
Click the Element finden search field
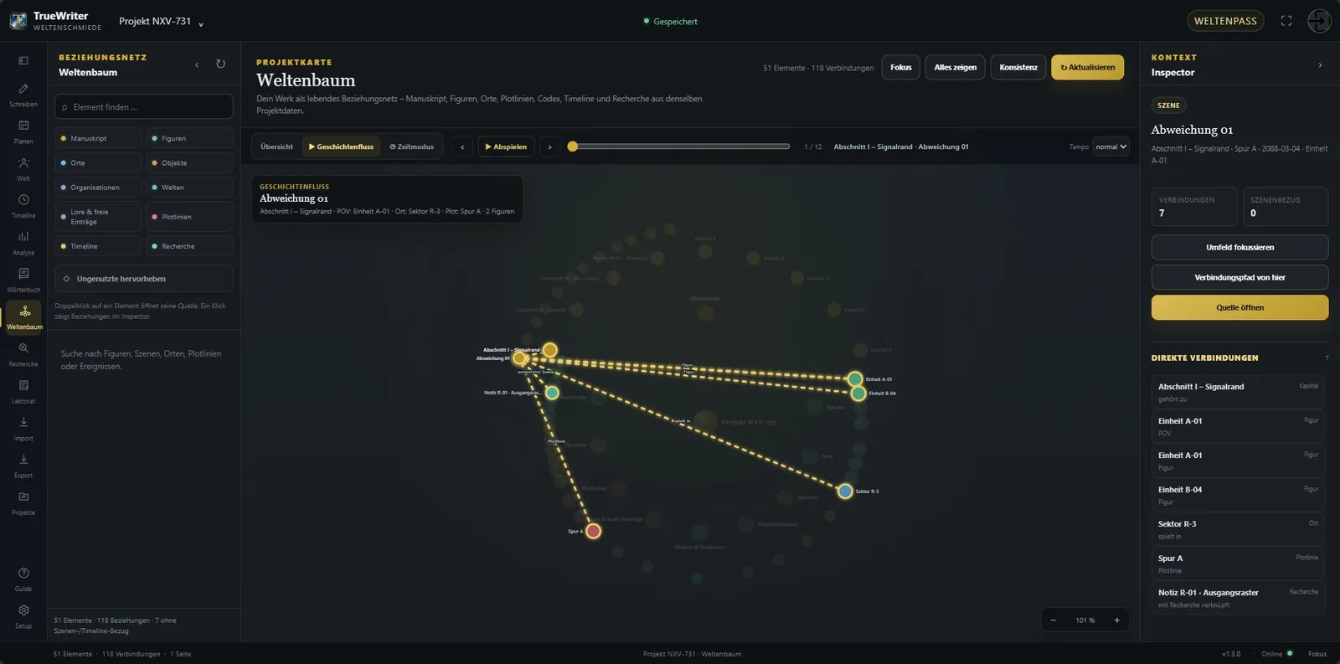pyautogui.click(x=144, y=106)
